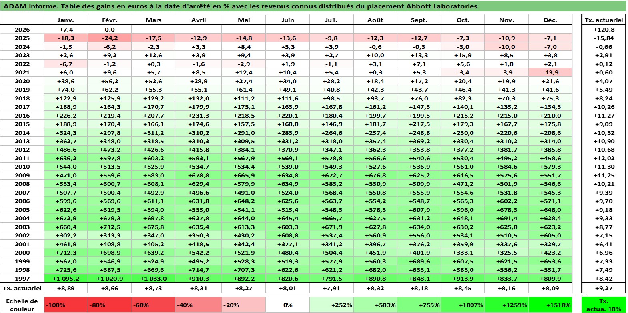This screenshot has width=628, height=313.
Task: Click the top-right Tx. actuariel column header
Action: click(x=604, y=20)
